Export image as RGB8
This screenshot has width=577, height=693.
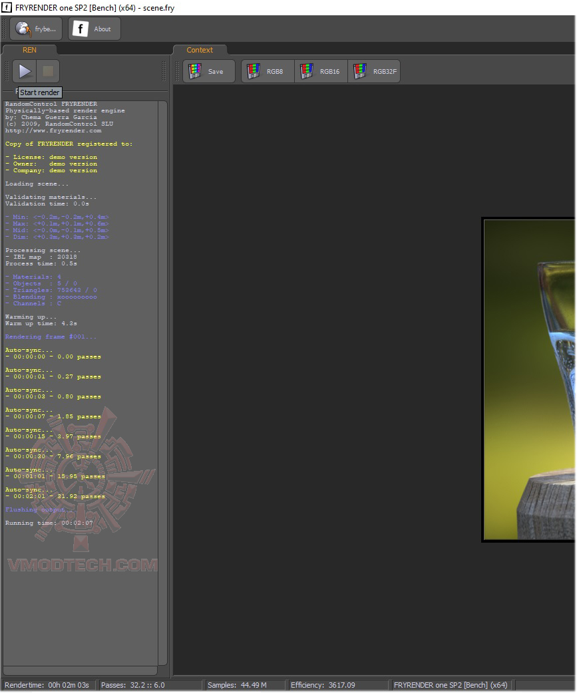pyautogui.click(x=268, y=71)
